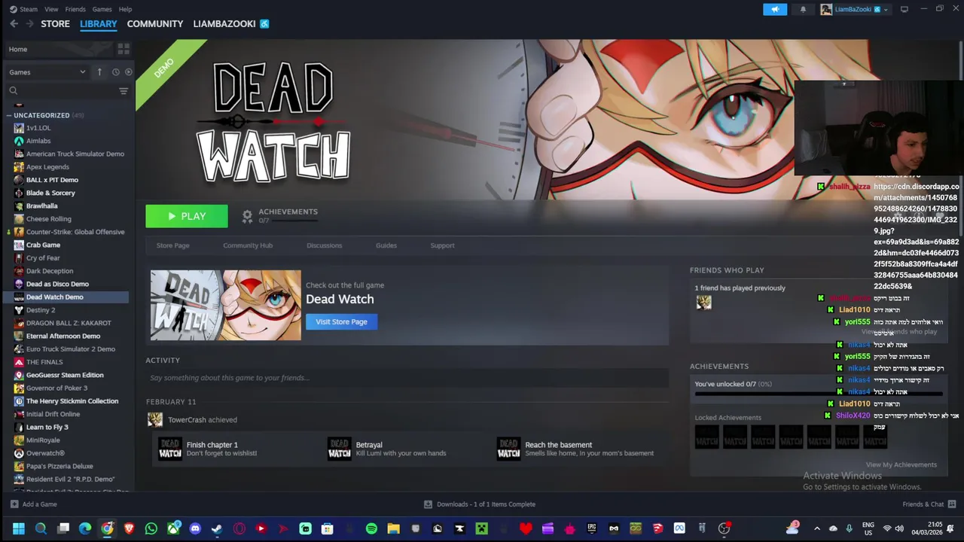
Task: Open Spotify from the taskbar
Action: tap(371, 528)
